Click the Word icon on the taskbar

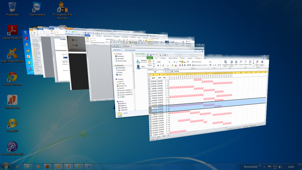coord(88,167)
